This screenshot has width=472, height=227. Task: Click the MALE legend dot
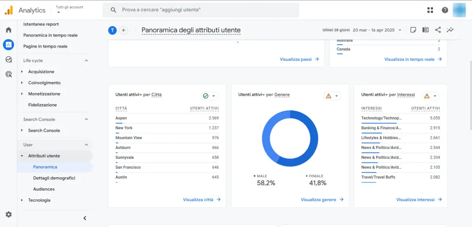pos(254,176)
